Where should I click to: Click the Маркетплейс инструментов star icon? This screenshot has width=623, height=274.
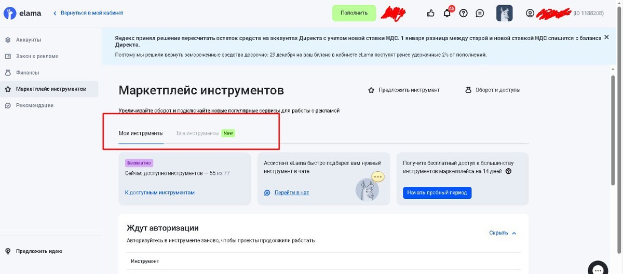pyautogui.click(x=8, y=89)
